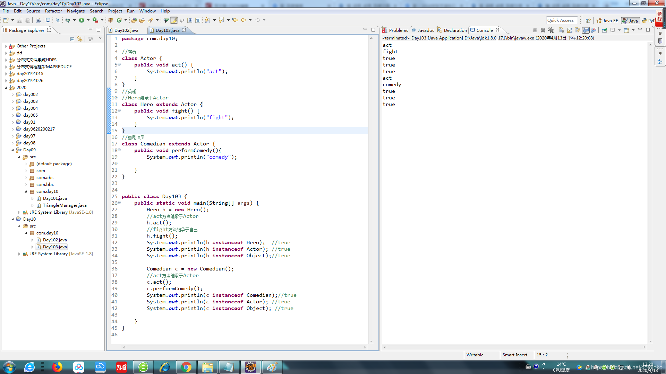Image resolution: width=666 pixels, height=374 pixels.
Task: Click the Save All toolbar icon
Action: click(x=27, y=20)
